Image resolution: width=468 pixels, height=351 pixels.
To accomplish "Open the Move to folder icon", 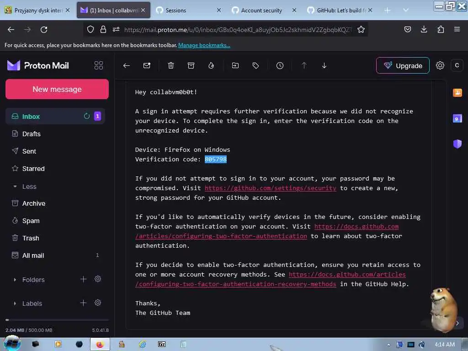I will tap(235, 66).
